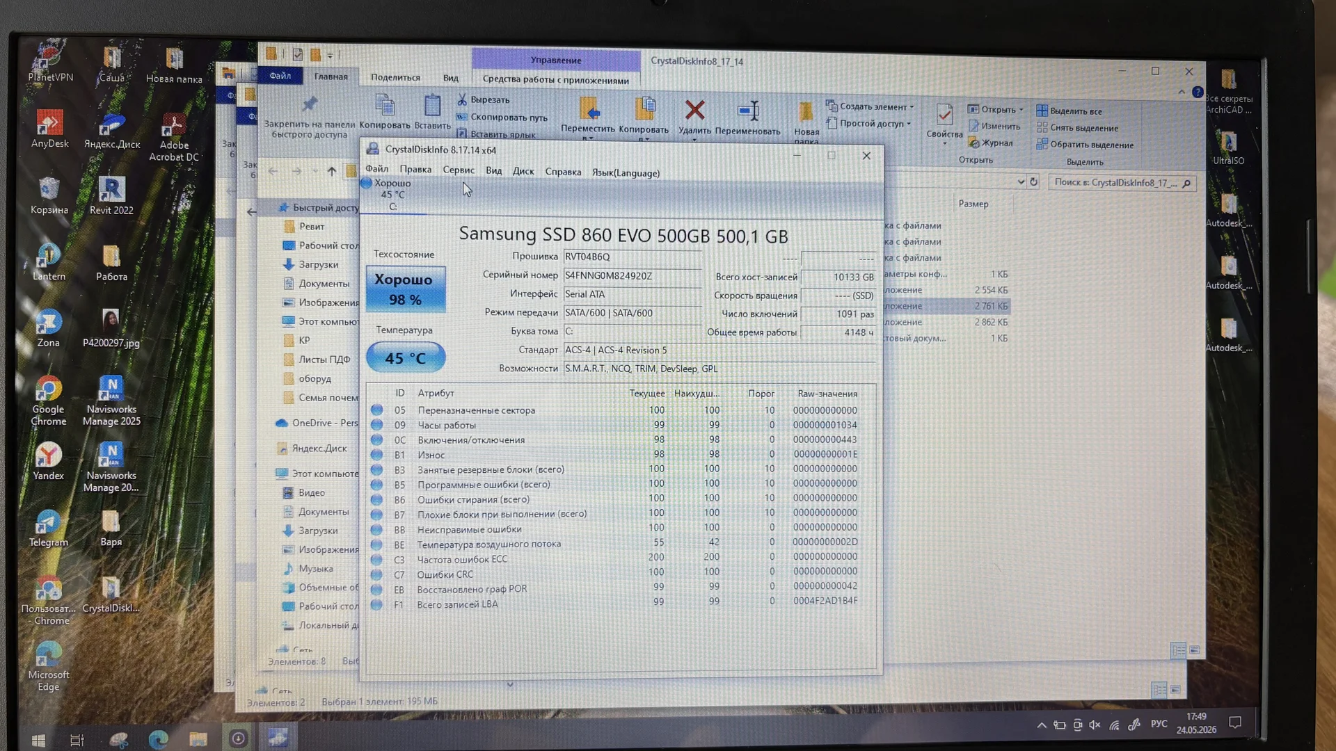Select Часы работы attribute row
Image resolution: width=1336 pixels, height=751 pixels.
click(621, 425)
